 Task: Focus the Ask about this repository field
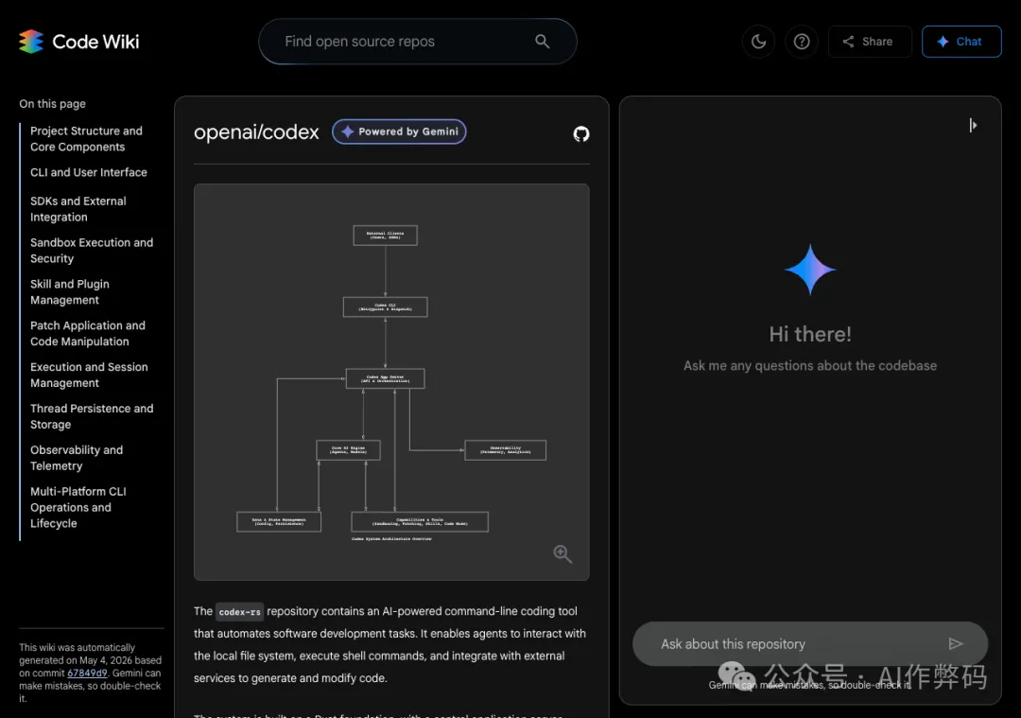coord(809,643)
